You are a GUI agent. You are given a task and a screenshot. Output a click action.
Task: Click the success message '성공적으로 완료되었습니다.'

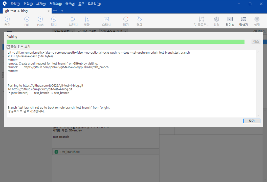(26, 111)
